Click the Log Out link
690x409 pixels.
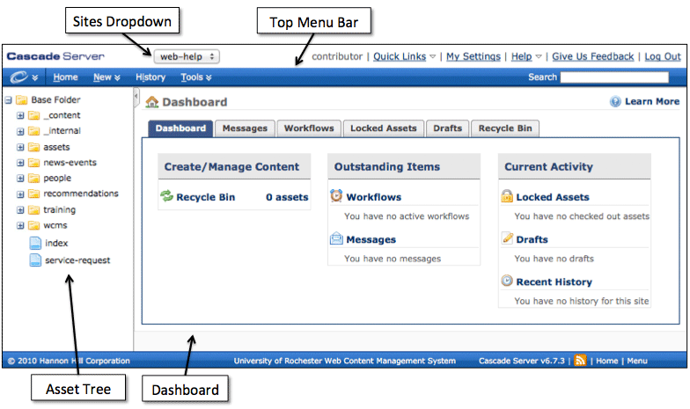[663, 56]
